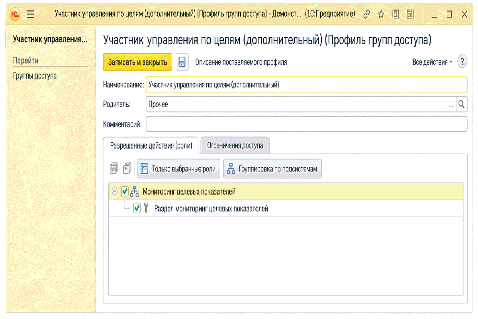478x319 pixels.
Task: Open the history icon in title bar
Action: point(396,15)
